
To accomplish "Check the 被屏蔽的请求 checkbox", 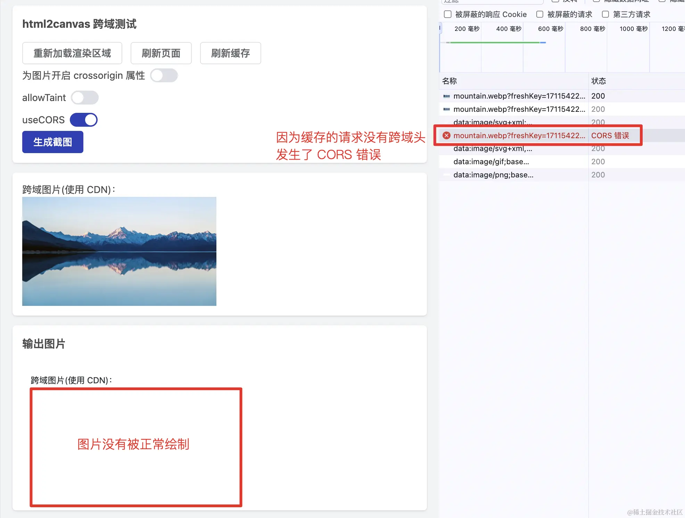I will click(x=539, y=14).
